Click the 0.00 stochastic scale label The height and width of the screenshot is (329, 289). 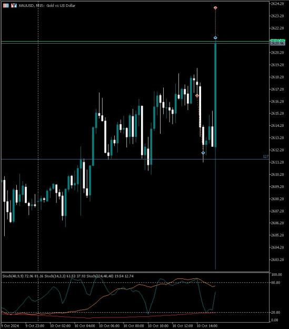pos(275,320)
